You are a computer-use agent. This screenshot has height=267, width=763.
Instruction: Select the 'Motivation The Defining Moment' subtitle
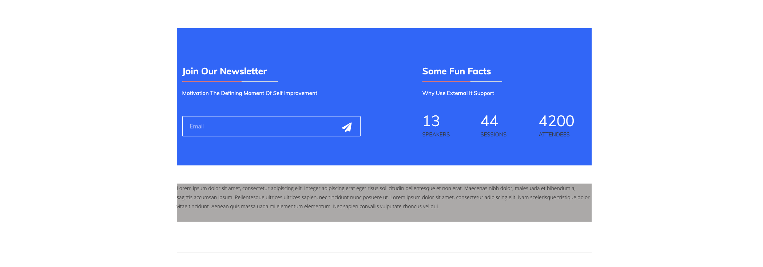coord(249,93)
